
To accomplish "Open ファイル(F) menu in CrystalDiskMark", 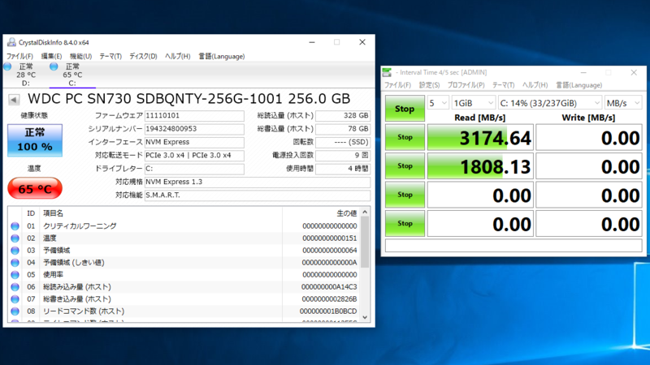I will (x=397, y=85).
